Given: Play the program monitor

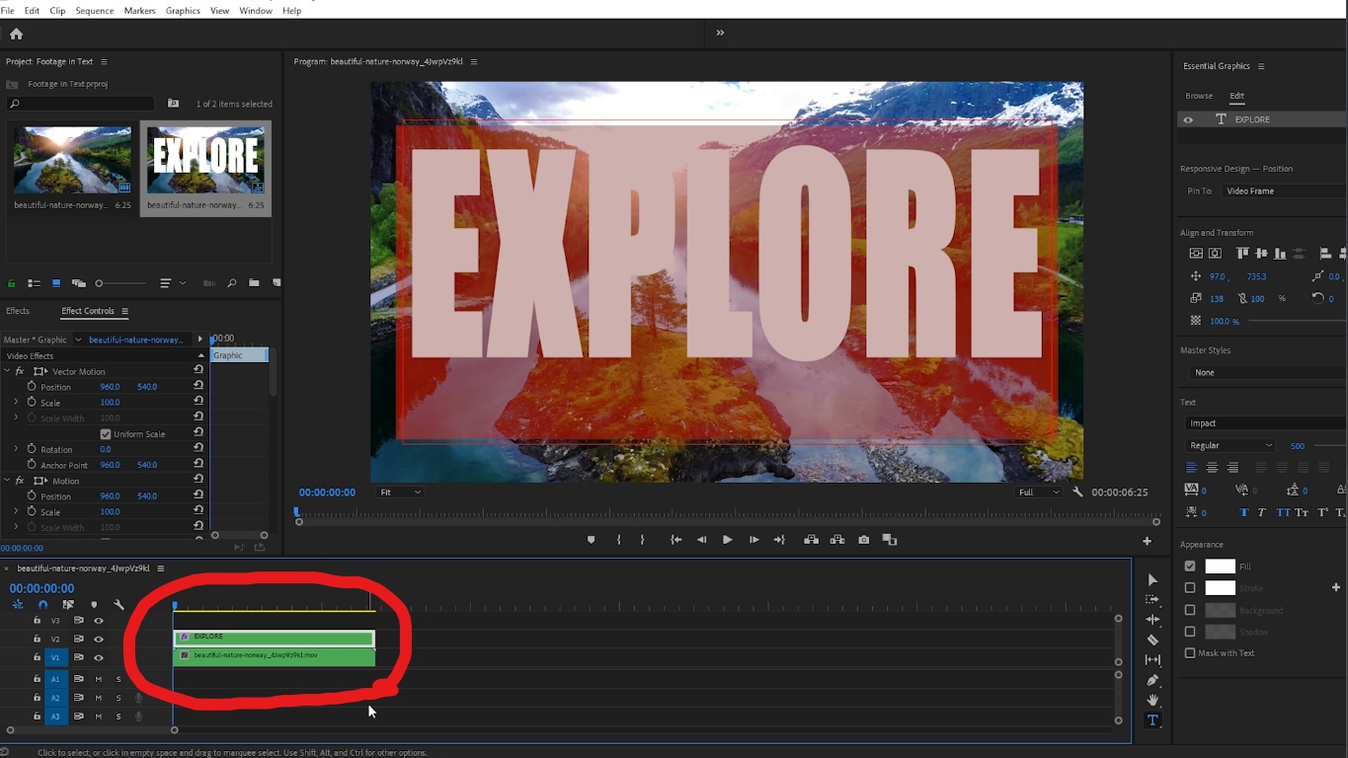Looking at the screenshot, I should pos(727,540).
